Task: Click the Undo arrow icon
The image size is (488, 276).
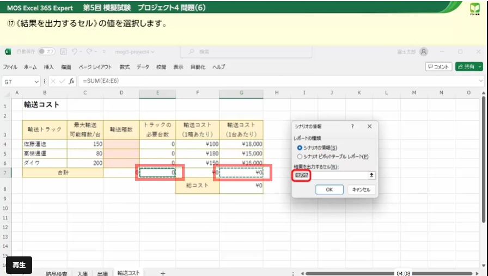Action: point(74,52)
